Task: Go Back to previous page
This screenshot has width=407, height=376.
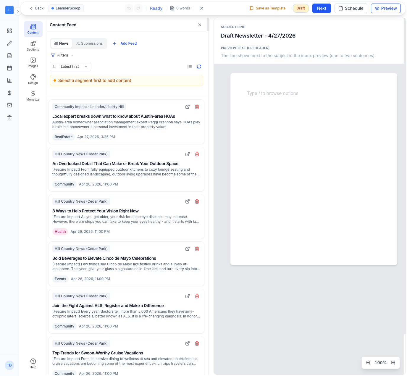Action: (x=36, y=8)
